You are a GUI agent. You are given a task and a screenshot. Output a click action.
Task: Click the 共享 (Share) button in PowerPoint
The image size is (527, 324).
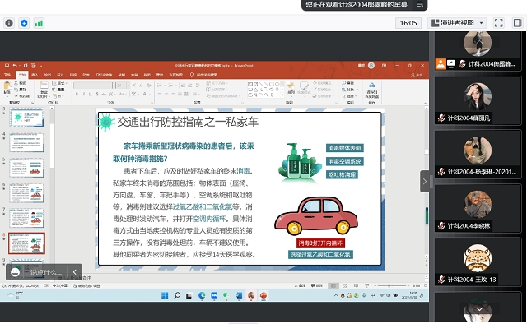tap(417, 75)
